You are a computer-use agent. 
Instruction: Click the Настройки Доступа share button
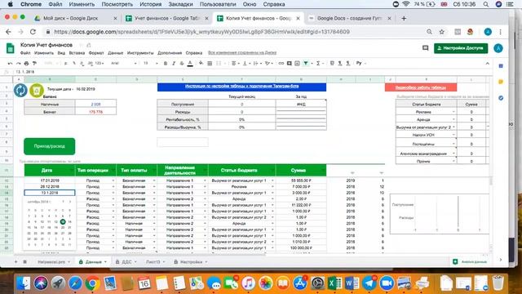coord(461,48)
